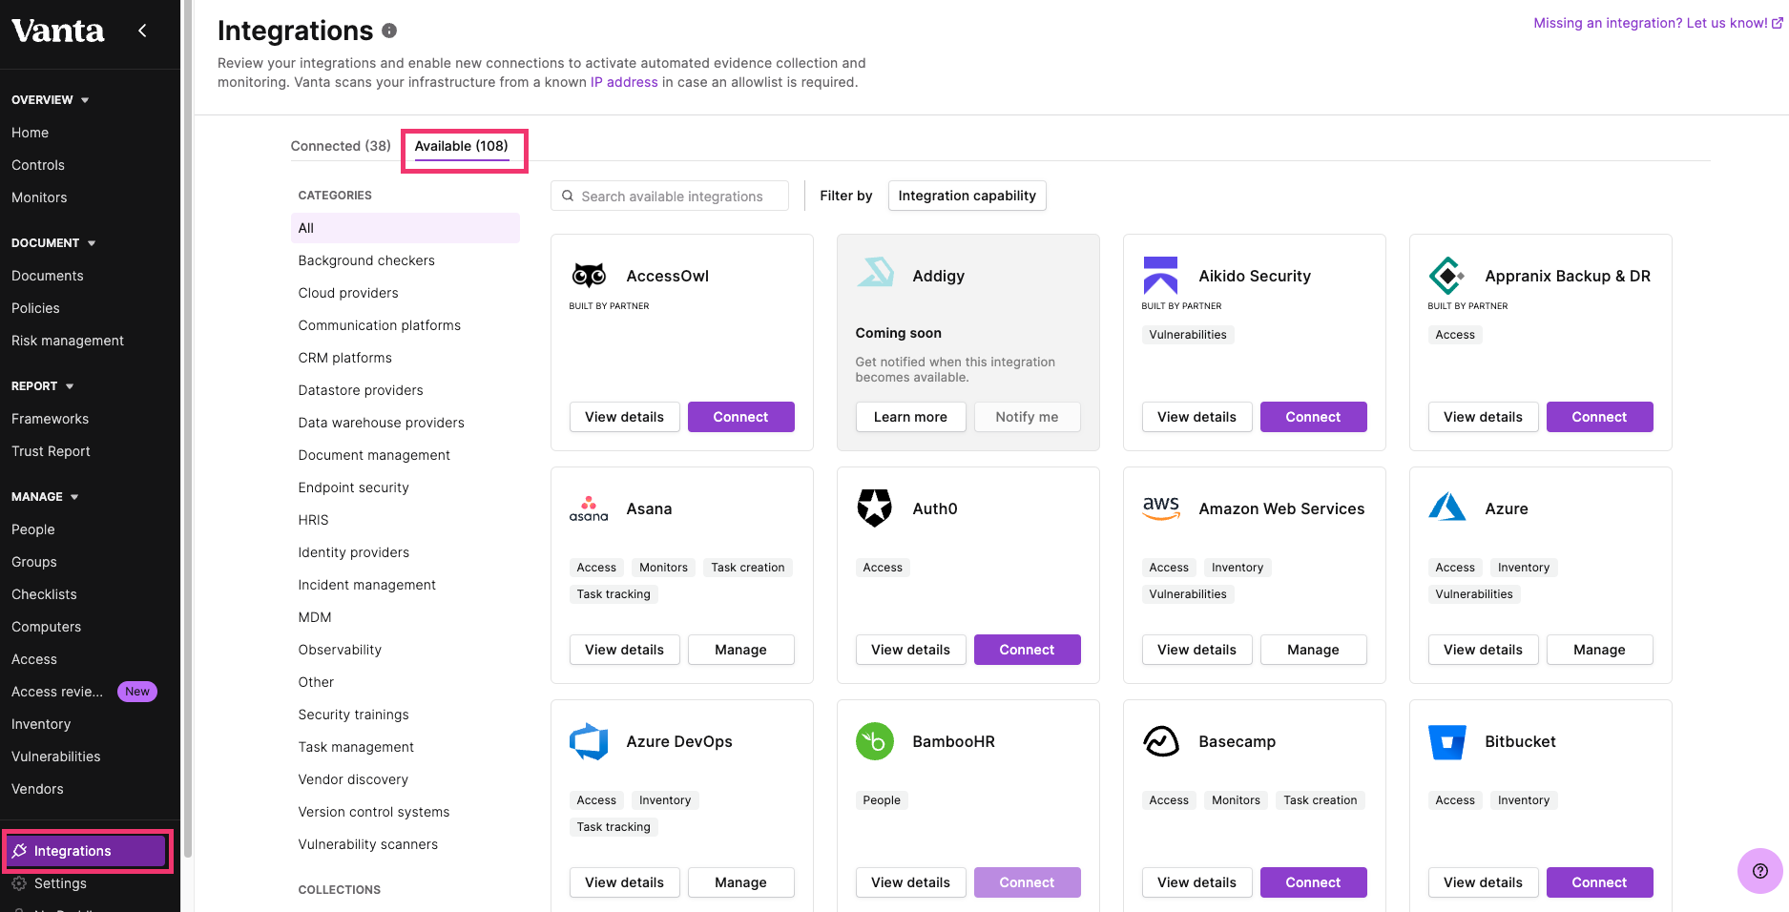The width and height of the screenshot is (1789, 912).
Task: Click the sidebar vertical scrollbar
Action: [188, 429]
